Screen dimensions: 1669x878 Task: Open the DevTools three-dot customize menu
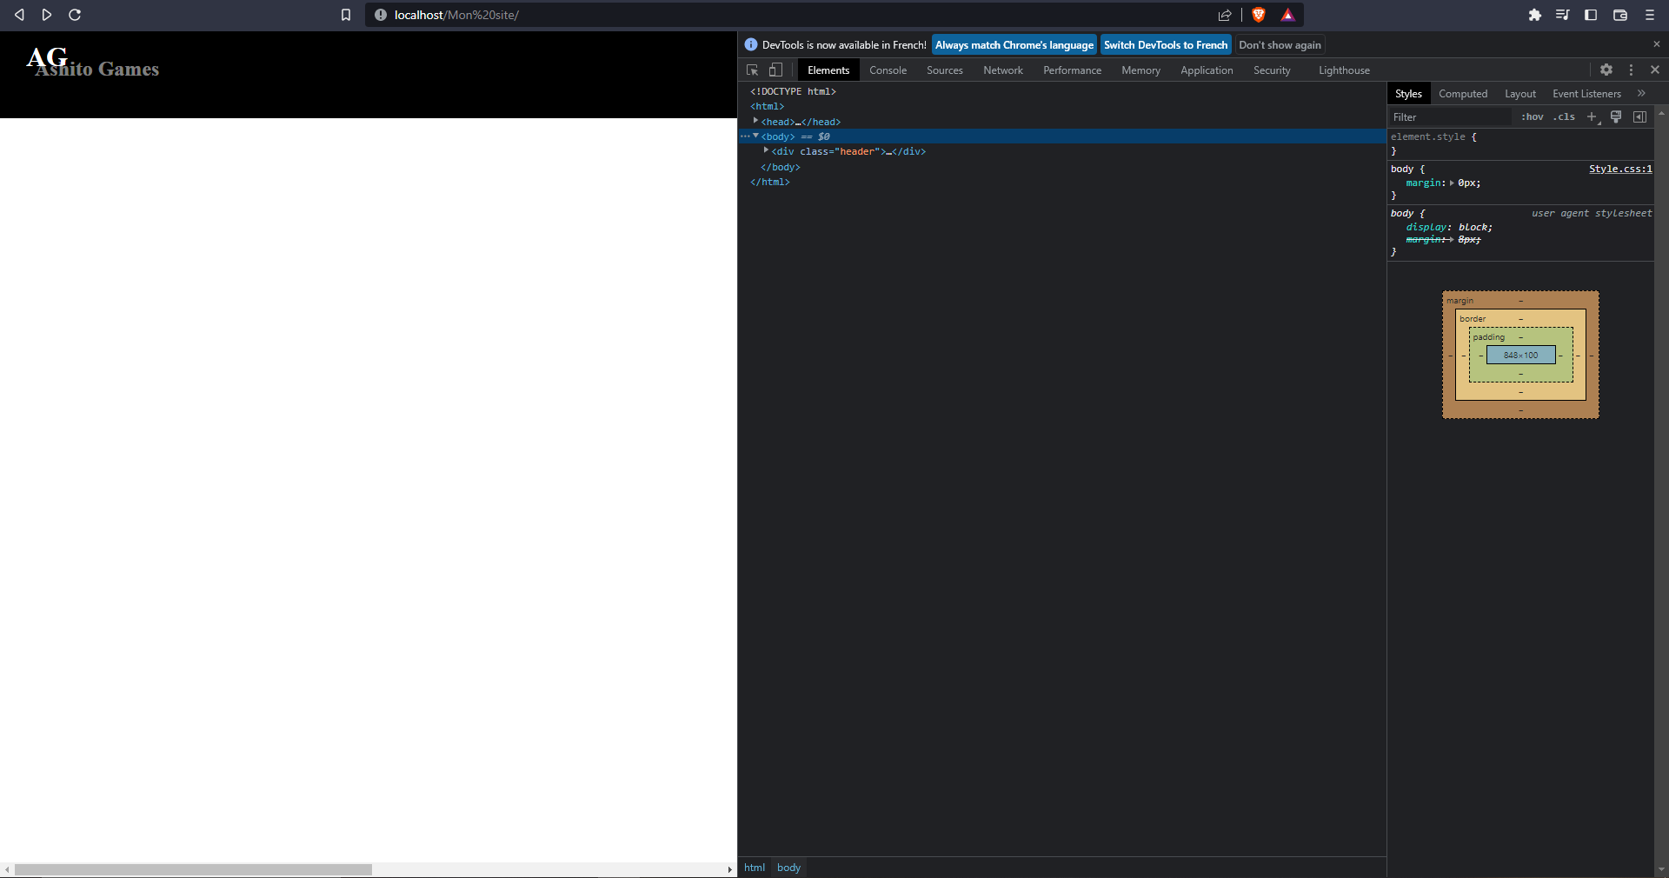(x=1631, y=70)
